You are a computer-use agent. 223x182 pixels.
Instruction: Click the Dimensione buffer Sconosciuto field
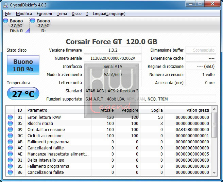[201, 50]
